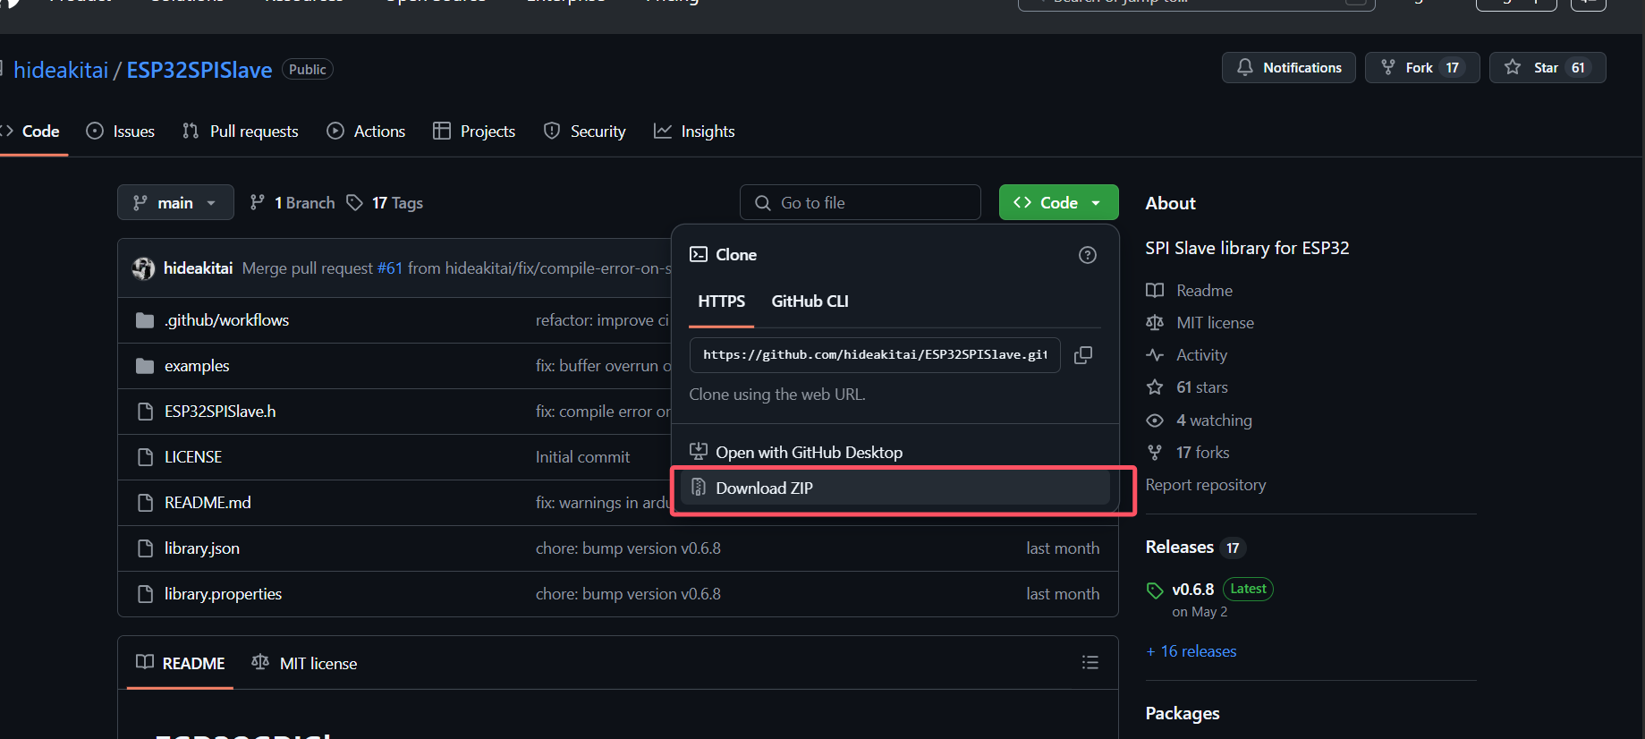Switch to the HTTPS clone tab
Image resolution: width=1645 pixels, height=739 pixels.
point(721,302)
